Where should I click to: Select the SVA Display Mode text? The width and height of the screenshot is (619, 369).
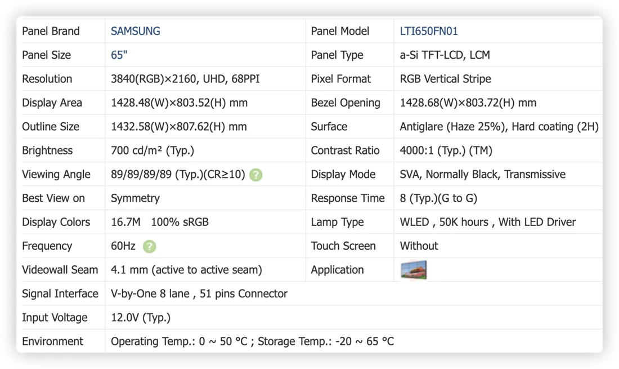tap(482, 174)
